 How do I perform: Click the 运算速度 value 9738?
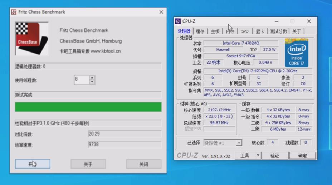[x=125, y=145]
